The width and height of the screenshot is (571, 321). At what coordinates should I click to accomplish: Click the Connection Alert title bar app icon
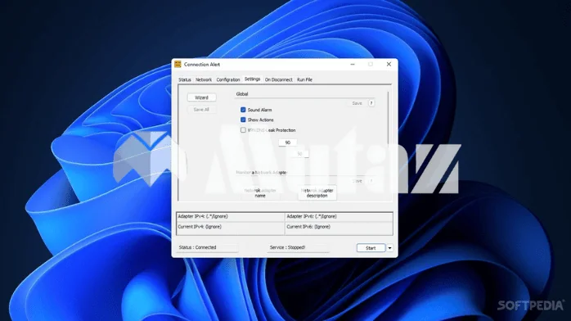click(178, 65)
